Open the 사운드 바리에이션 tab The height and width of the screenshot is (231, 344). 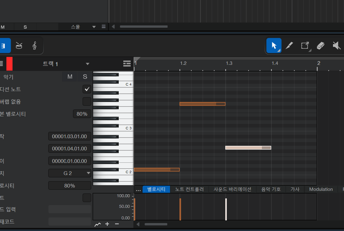tap(232, 189)
